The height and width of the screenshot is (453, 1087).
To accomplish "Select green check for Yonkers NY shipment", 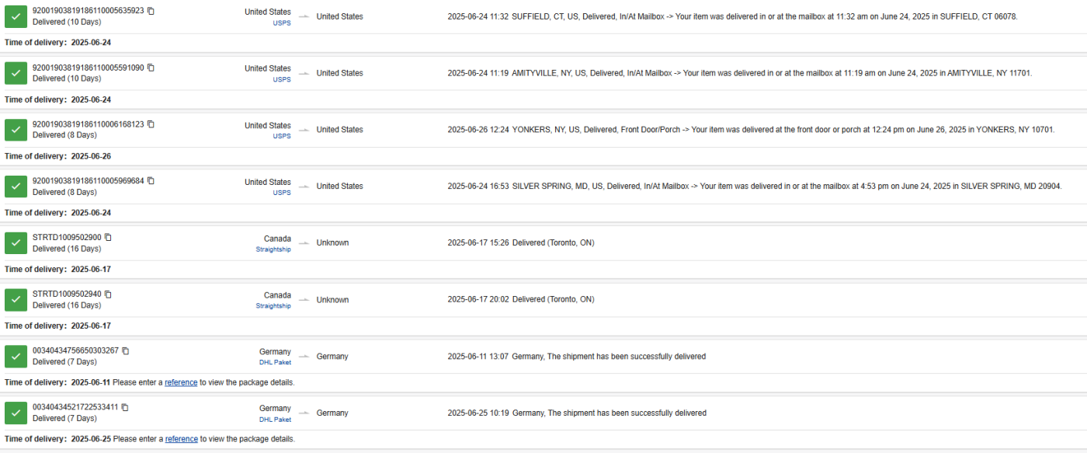I will tap(16, 130).
